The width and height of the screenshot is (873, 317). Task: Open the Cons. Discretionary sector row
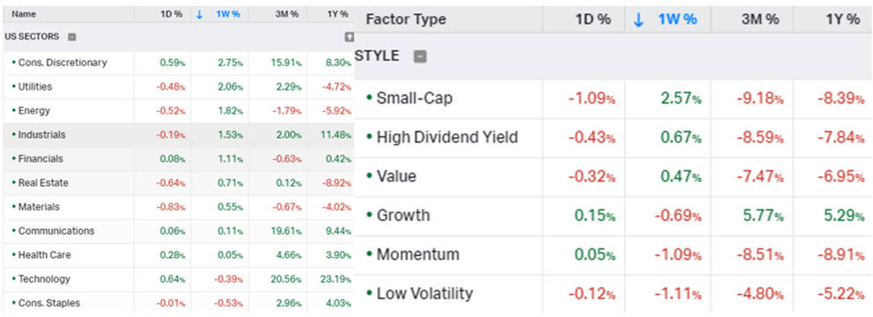(x=178, y=63)
